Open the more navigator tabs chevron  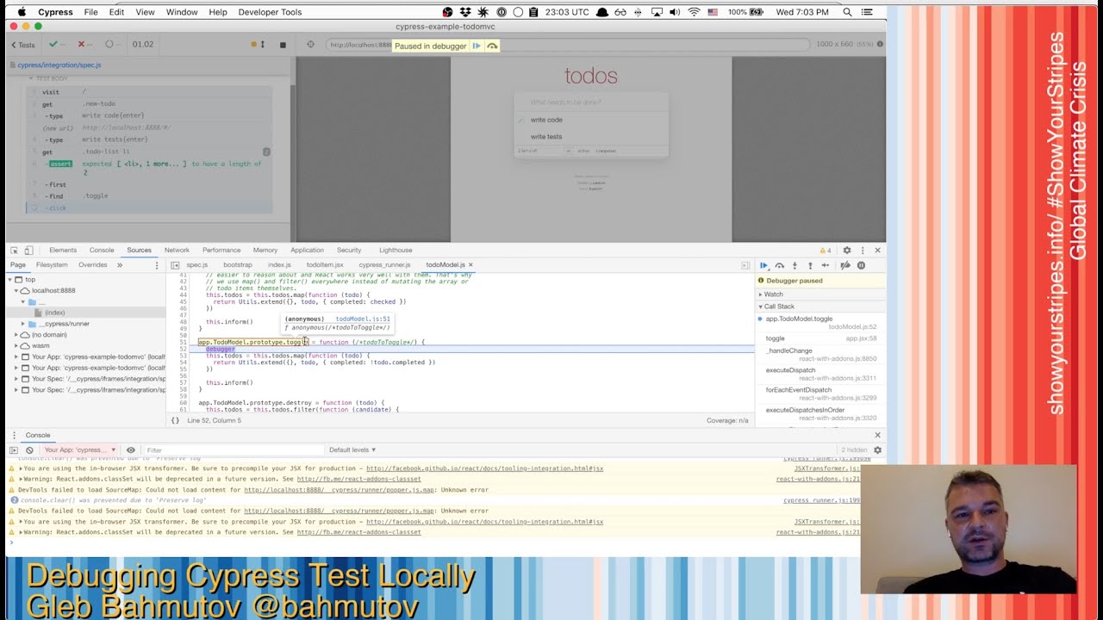point(120,265)
